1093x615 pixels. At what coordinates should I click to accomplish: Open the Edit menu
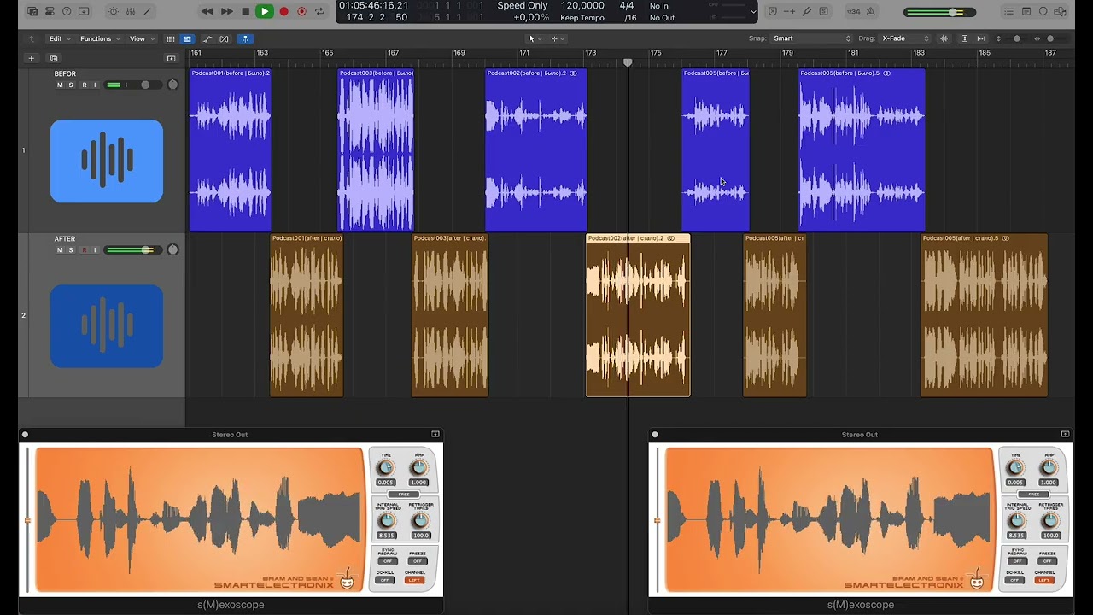point(59,38)
